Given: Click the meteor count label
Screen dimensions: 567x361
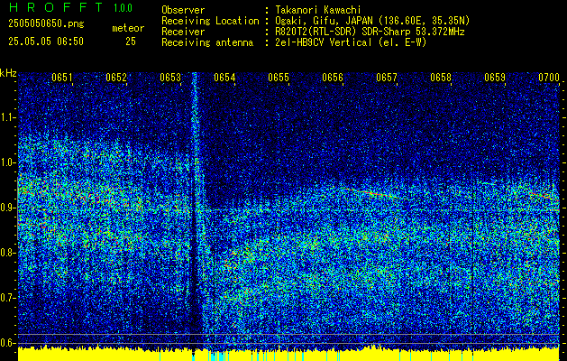Looking at the screenshot, I should [x=128, y=28].
